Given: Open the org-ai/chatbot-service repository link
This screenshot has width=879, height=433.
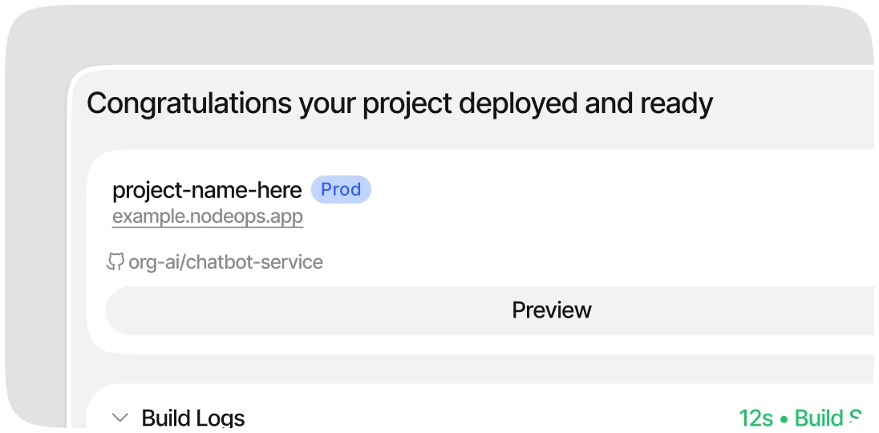Looking at the screenshot, I should coord(225,261).
